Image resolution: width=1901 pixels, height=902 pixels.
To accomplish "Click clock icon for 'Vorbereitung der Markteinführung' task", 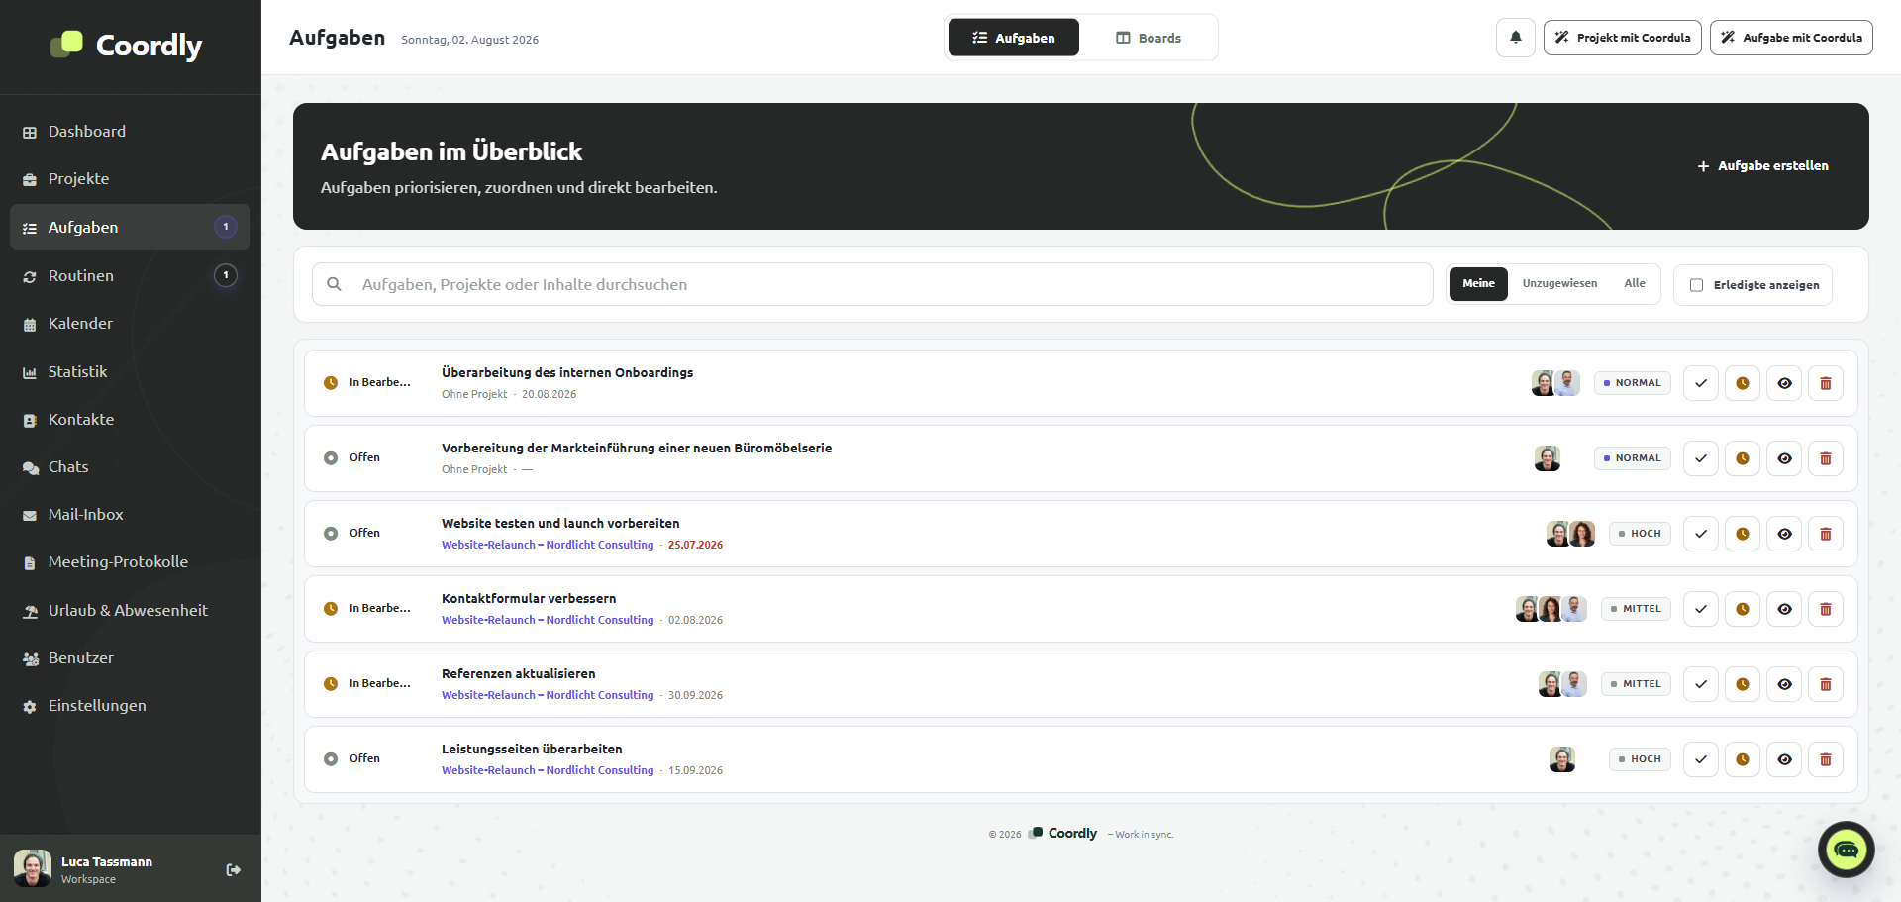I will click(x=1742, y=458).
